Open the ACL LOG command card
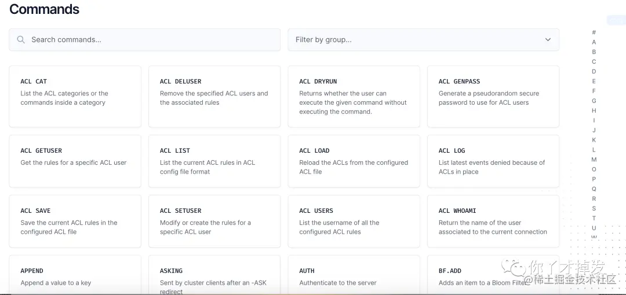This screenshot has height=295, width=626. tap(493, 161)
